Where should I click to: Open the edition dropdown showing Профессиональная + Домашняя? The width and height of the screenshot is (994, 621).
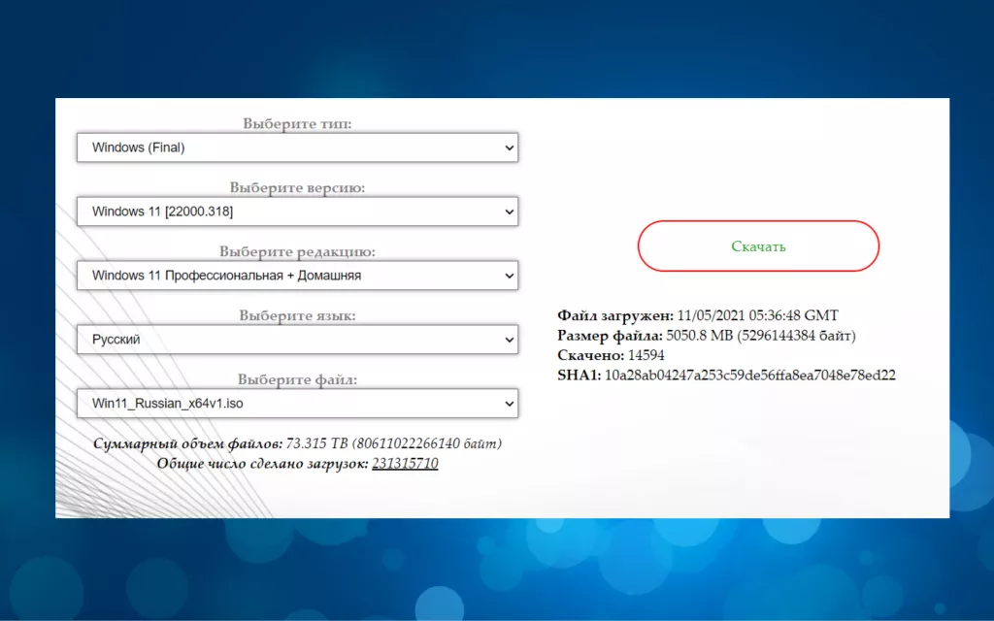(297, 276)
